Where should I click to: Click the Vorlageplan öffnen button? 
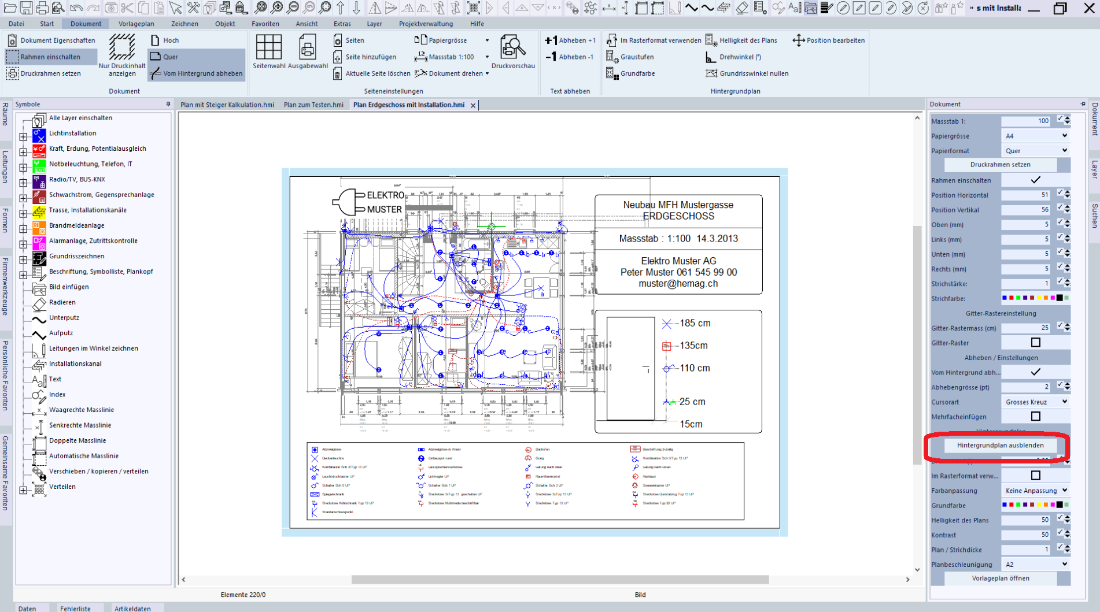[1000, 578]
